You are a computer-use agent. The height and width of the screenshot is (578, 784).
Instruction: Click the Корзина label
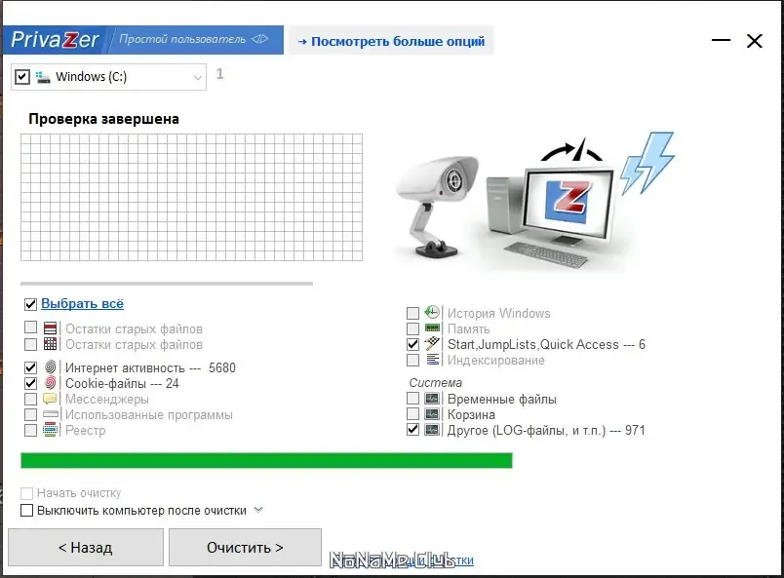(471, 414)
